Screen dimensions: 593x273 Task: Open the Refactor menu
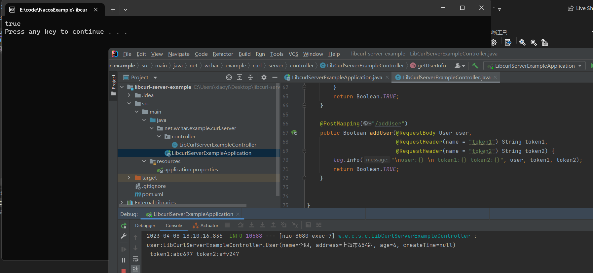point(223,54)
